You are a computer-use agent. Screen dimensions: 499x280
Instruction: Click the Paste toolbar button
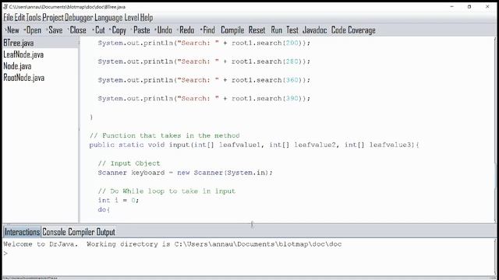[x=140, y=30]
